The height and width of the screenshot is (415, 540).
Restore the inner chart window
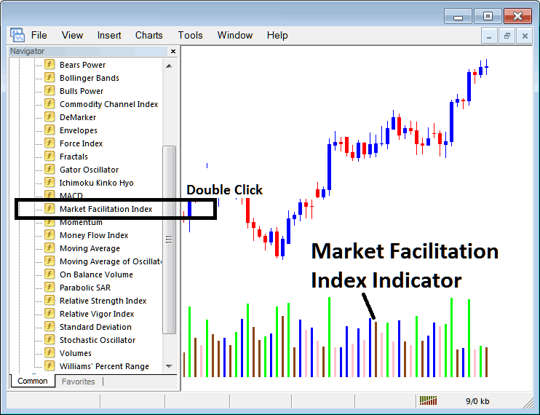point(507,35)
